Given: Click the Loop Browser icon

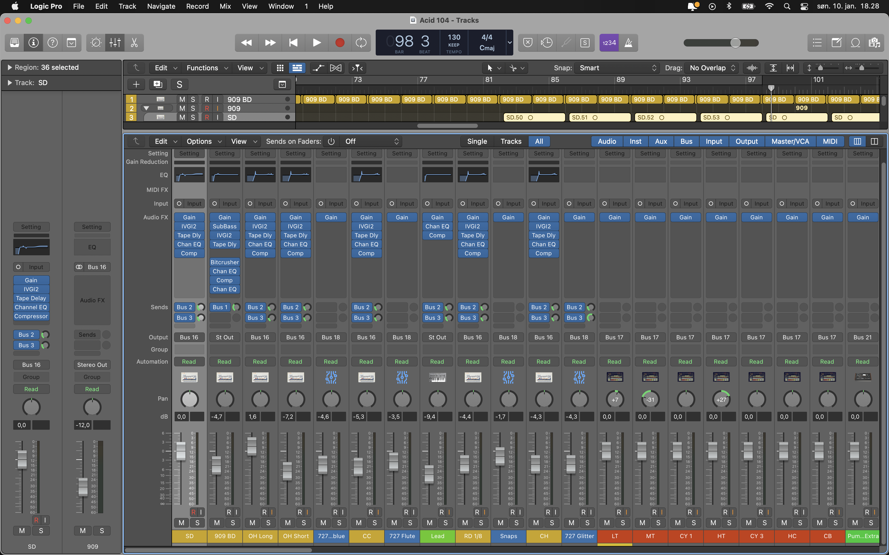Looking at the screenshot, I should [x=855, y=43].
